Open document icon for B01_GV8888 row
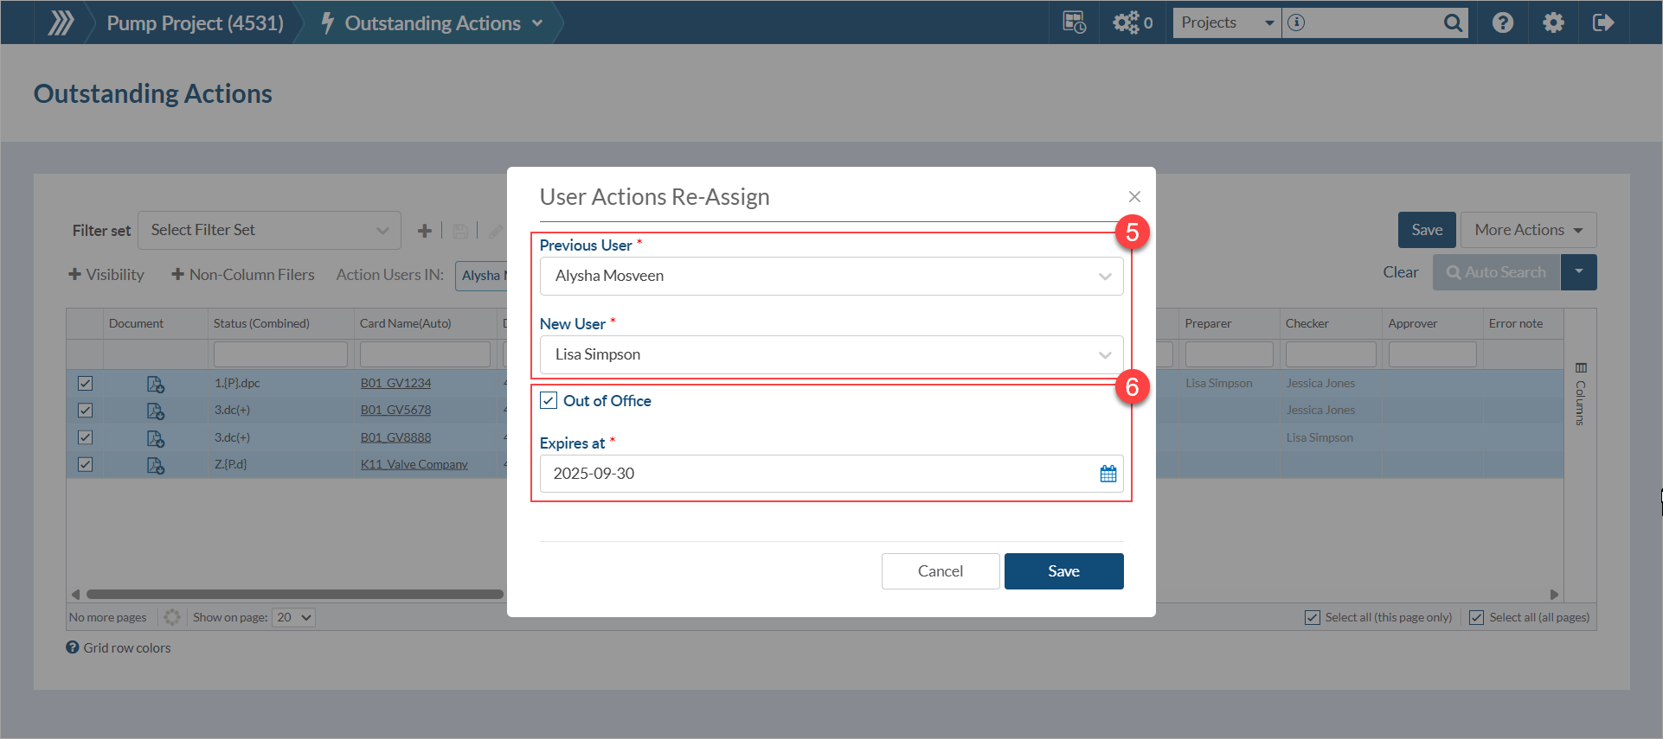 pyautogui.click(x=156, y=438)
